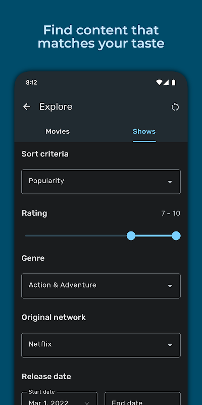Reset filters with the refresh icon

175,107
